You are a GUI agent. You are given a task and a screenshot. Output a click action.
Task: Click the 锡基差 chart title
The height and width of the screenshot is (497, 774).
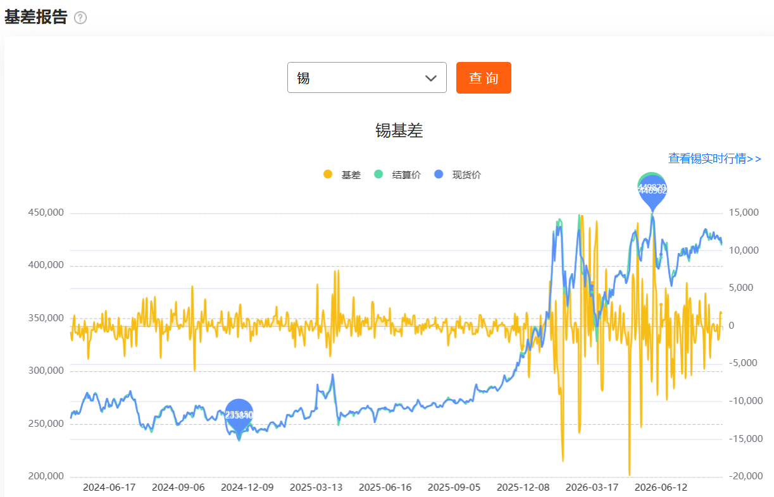point(399,131)
